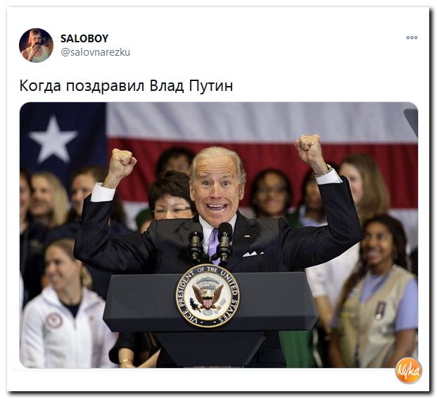
Task: Click the orange Nyka watermark logo
Action: pos(408,371)
